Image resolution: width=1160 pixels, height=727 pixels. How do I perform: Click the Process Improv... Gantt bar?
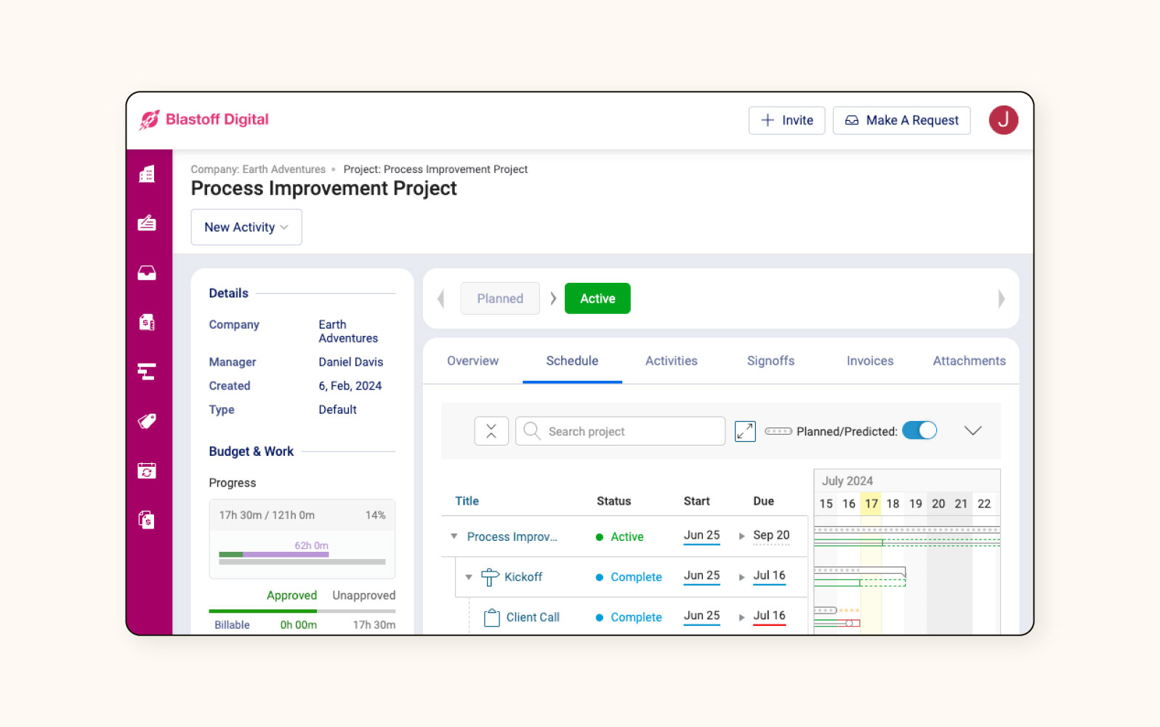pos(907,537)
